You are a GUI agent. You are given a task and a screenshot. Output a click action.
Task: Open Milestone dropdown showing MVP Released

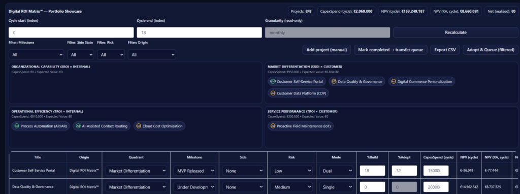pyautogui.click(x=194, y=171)
